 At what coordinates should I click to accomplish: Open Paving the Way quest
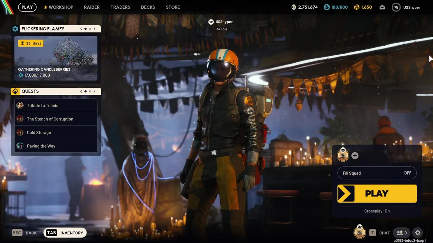click(56, 146)
